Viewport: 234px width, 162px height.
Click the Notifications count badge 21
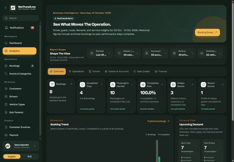click(x=32, y=28)
